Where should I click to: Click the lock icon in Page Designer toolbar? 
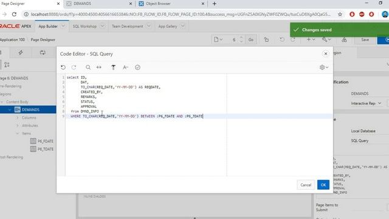[x=266, y=40]
